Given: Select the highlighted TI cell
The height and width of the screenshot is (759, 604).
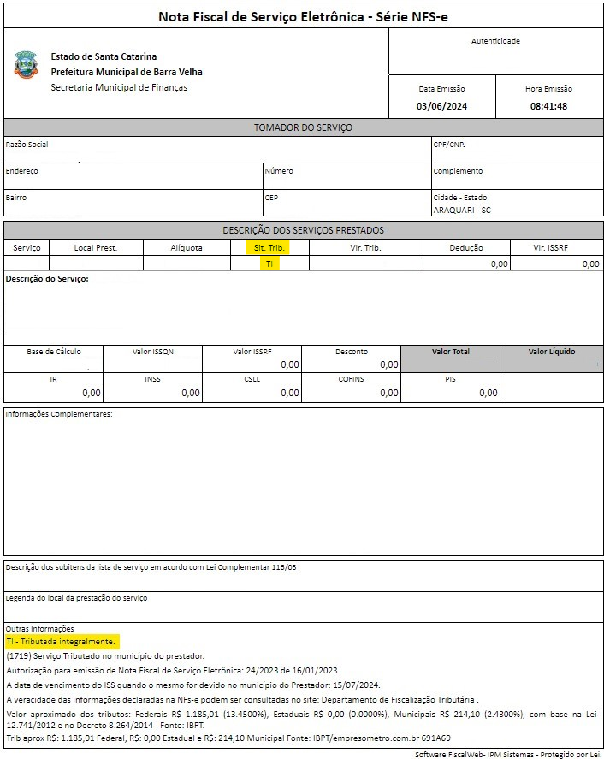Looking at the screenshot, I should pos(269,264).
